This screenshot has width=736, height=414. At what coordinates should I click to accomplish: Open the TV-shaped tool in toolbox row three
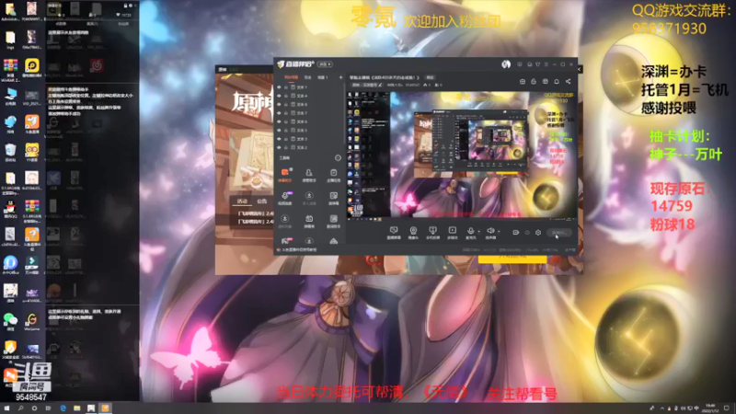click(309, 221)
